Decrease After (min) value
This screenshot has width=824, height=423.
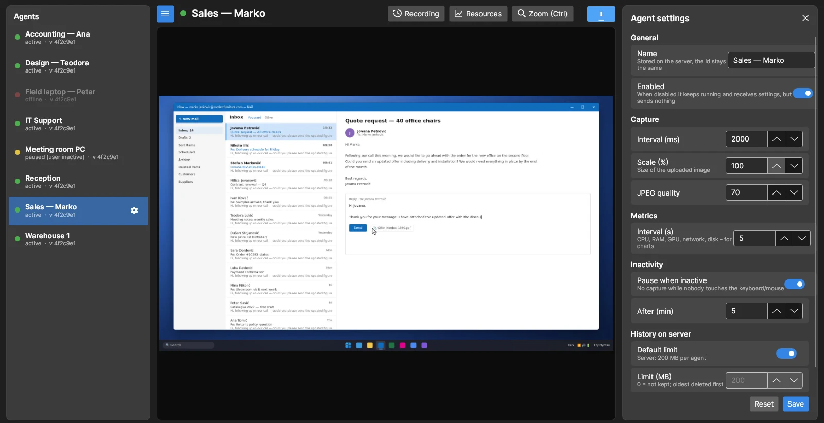[x=794, y=311]
